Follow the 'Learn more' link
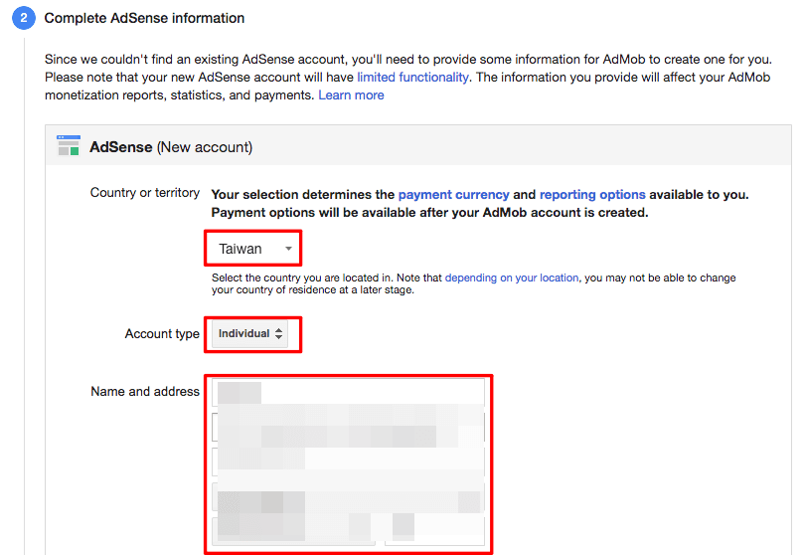Viewport: 806px width, 555px height. point(351,94)
